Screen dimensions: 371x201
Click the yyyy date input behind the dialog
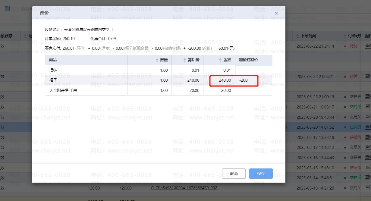[x=26, y=8]
